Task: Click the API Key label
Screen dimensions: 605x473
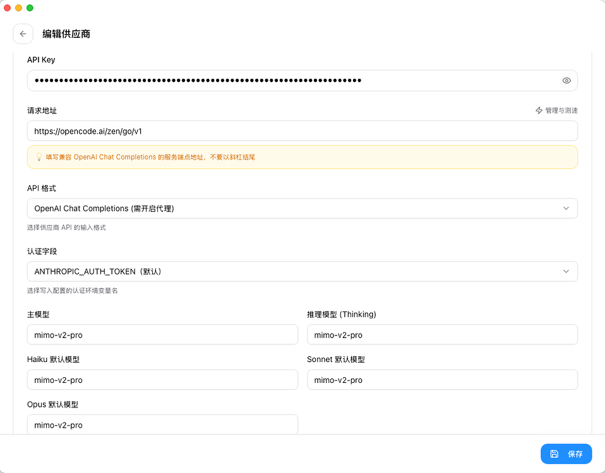Action: 41,60
